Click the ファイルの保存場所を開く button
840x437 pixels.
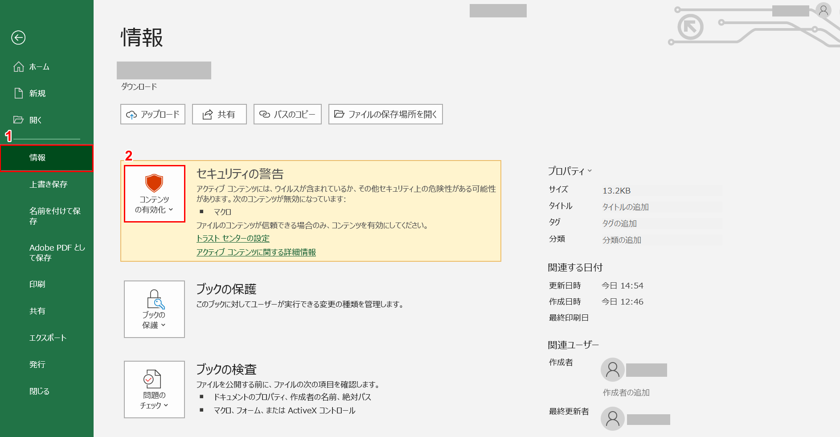click(385, 114)
